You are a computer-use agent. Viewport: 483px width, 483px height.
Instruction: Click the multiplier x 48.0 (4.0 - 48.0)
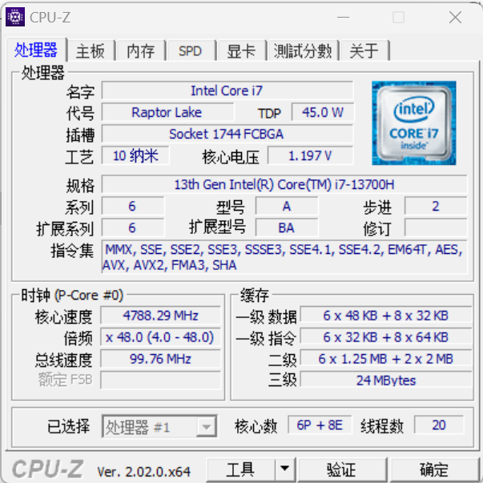click(x=160, y=337)
